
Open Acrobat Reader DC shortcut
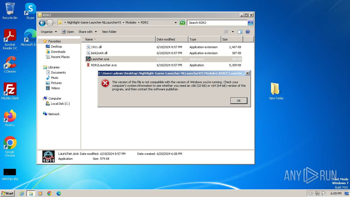tap(10, 39)
